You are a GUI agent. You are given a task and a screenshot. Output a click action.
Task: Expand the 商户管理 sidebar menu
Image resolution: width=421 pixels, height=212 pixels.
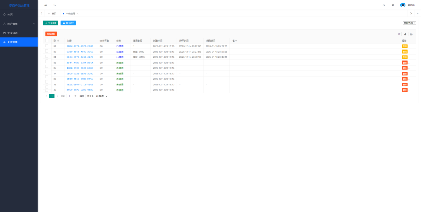[x=19, y=23]
